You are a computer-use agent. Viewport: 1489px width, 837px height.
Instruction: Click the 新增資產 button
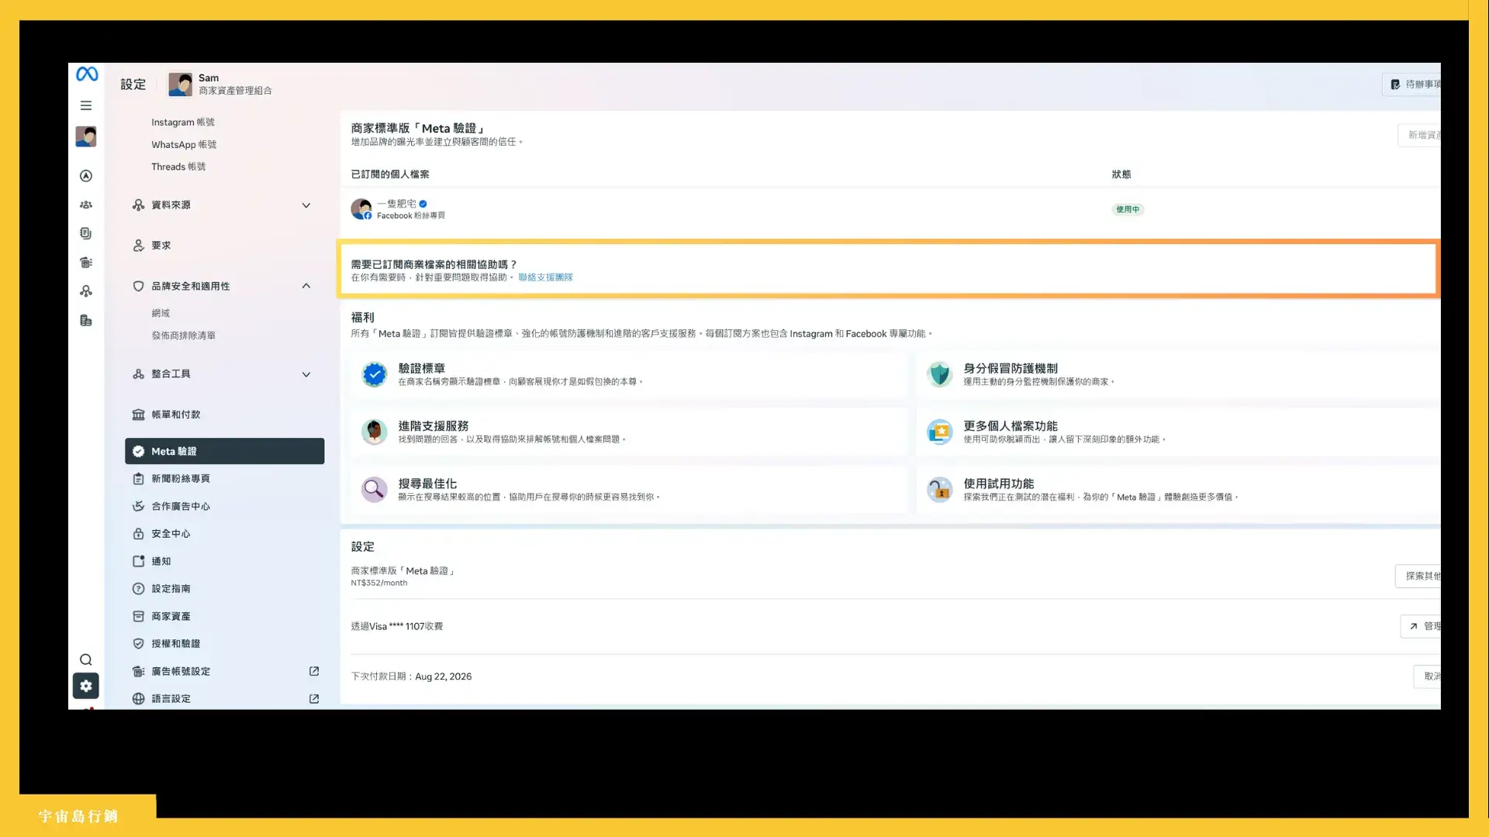[x=1419, y=135]
